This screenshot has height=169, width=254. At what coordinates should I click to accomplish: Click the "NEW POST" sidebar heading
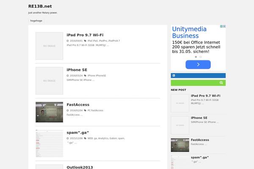point(179,90)
